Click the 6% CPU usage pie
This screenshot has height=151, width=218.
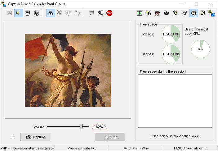[x=201, y=49]
